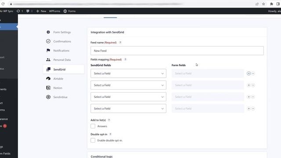Open Howdy account menu

pyautogui.click(x=274, y=11)
